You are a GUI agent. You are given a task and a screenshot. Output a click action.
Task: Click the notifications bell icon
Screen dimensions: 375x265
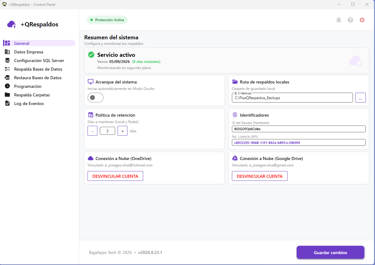339,20
